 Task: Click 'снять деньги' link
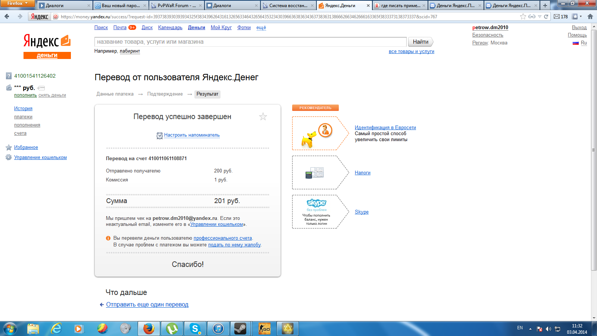pyautogui.click(x=52, y=95)
